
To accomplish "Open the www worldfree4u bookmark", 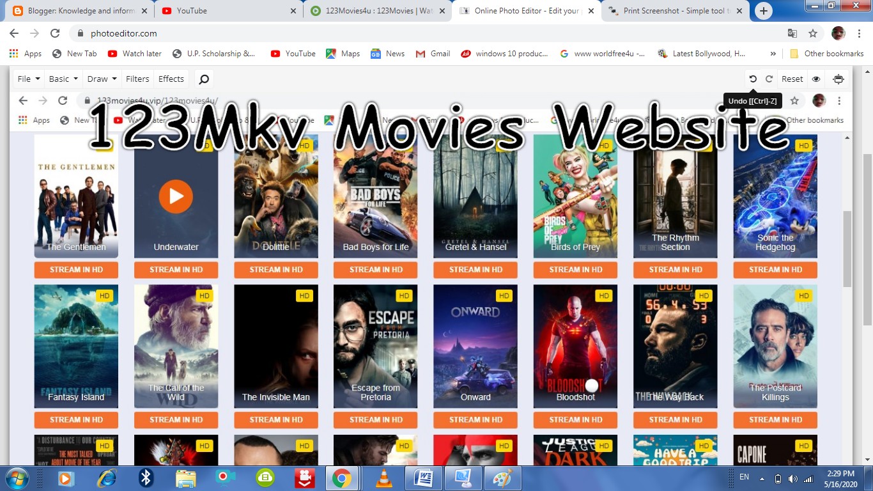I will [x=603, y=54].
